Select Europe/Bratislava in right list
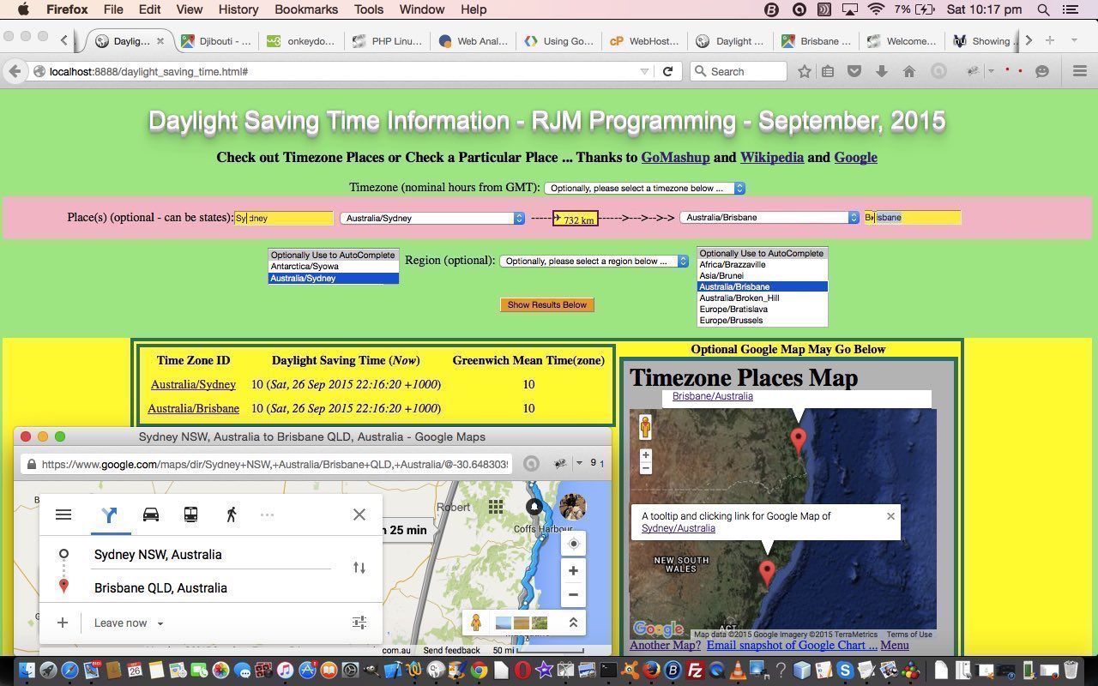 click(x=762, y=309)
